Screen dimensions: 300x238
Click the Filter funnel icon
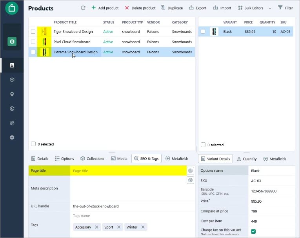(280, 7)
